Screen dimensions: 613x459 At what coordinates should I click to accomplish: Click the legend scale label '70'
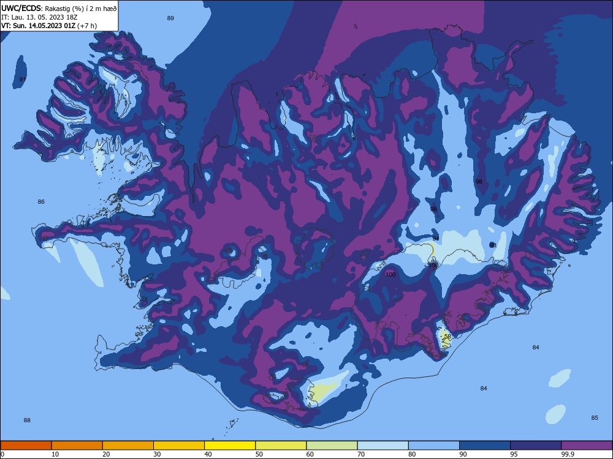pyautogui.click(x=361, y=454)
